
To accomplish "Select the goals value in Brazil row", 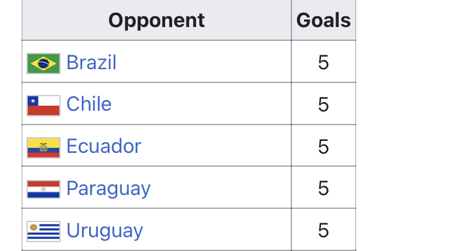I will tap(324, 63).
